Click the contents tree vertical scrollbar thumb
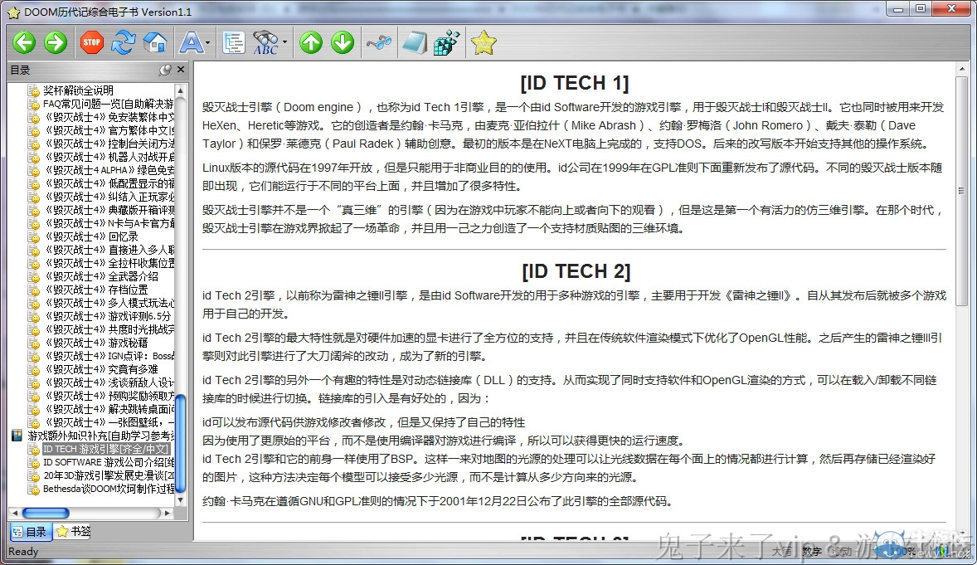Screen dimensions: 977x565 point(181,443)
